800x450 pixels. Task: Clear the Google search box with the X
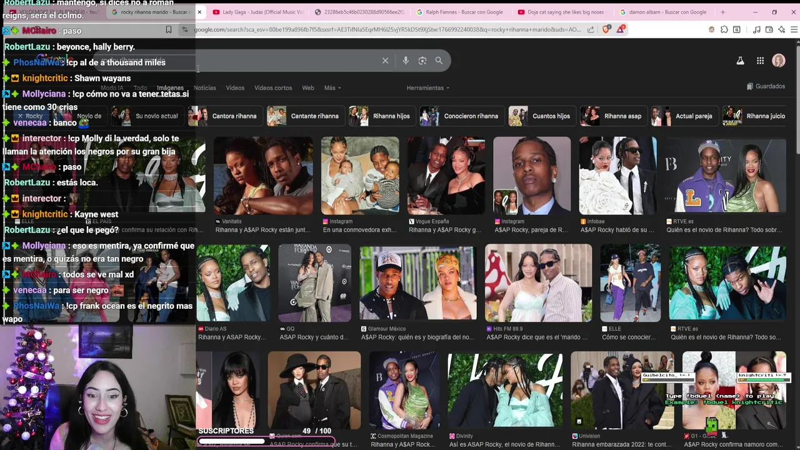click(x=385, y=61)
